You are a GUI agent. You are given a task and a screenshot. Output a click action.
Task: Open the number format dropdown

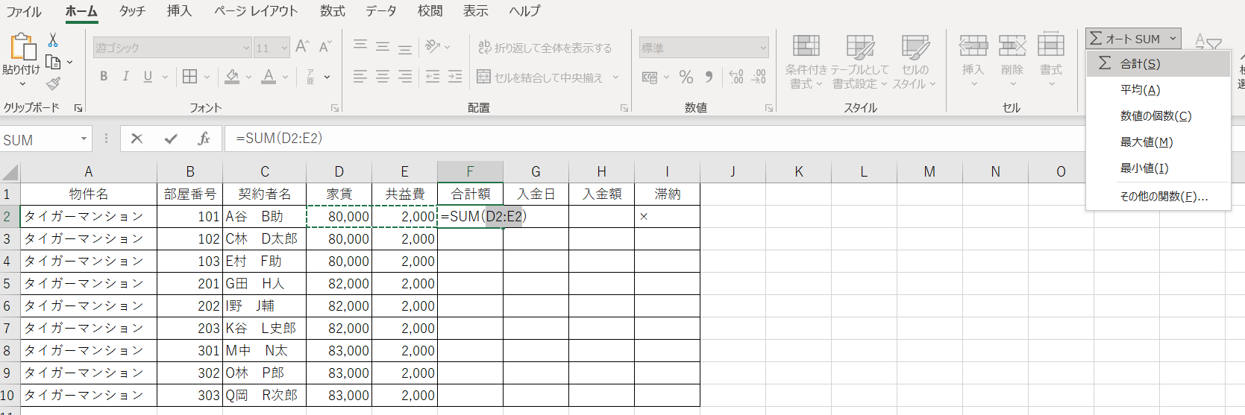(x=763, y=48)
